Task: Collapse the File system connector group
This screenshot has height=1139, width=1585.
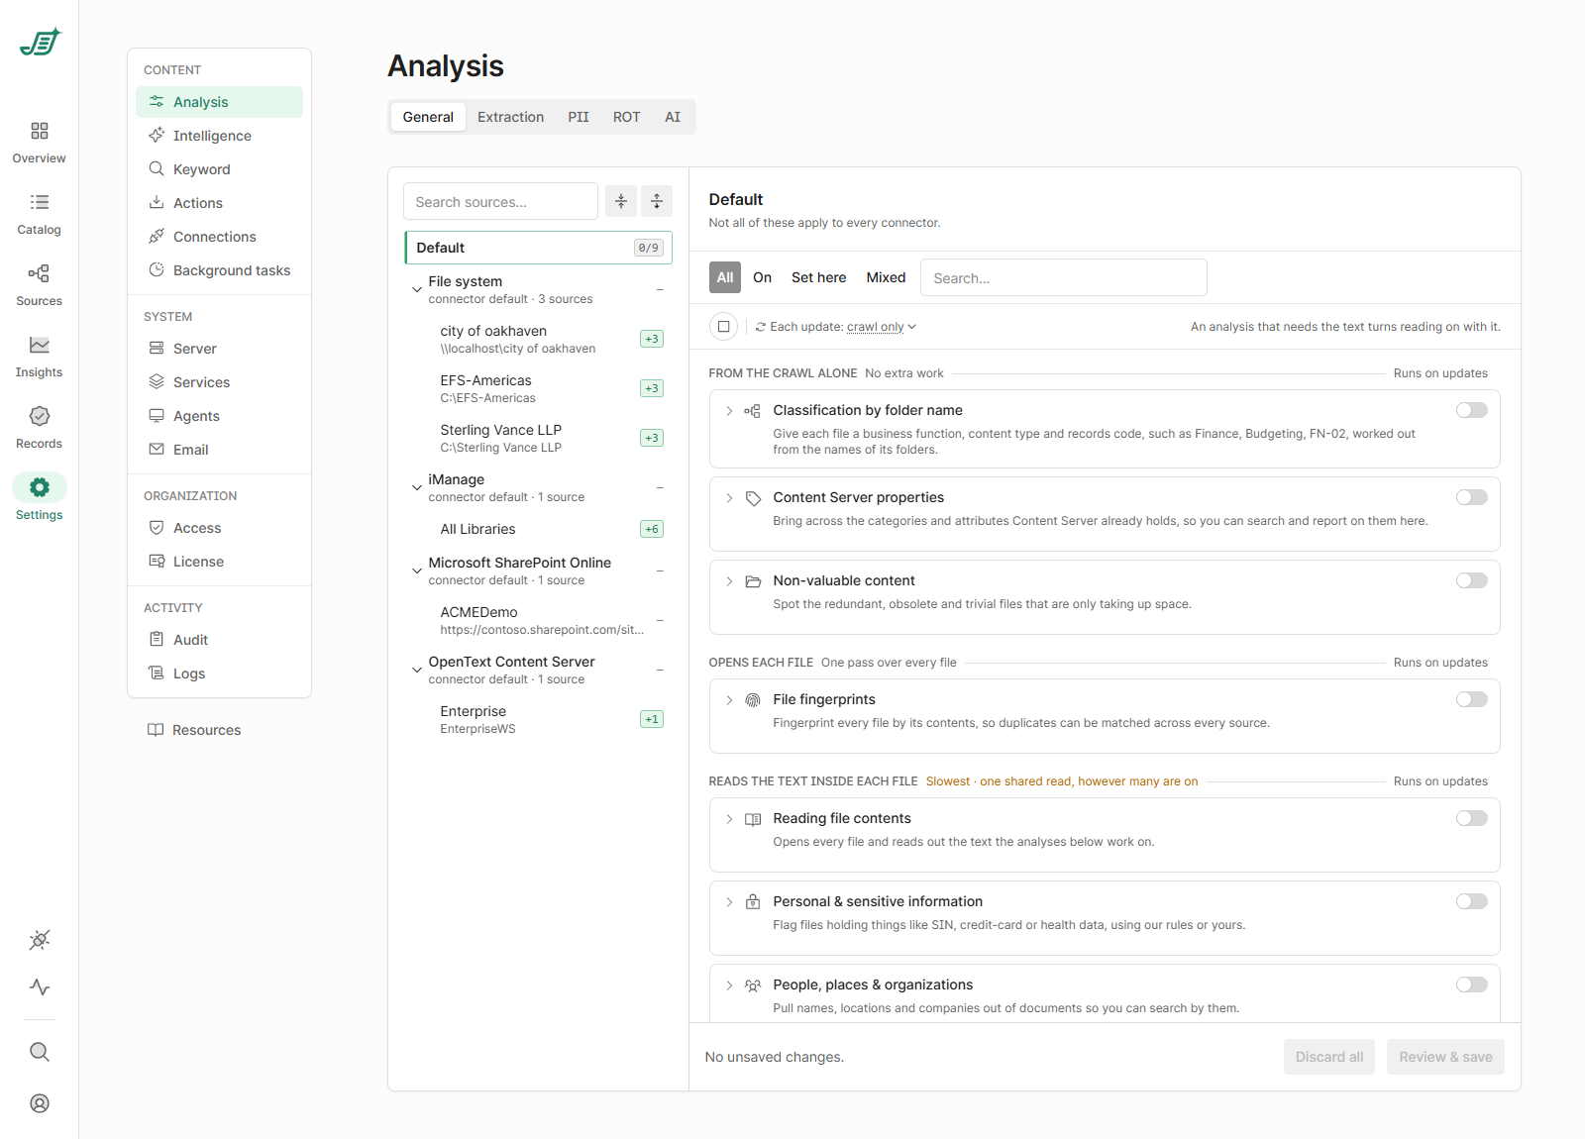Action: [417, 289]
